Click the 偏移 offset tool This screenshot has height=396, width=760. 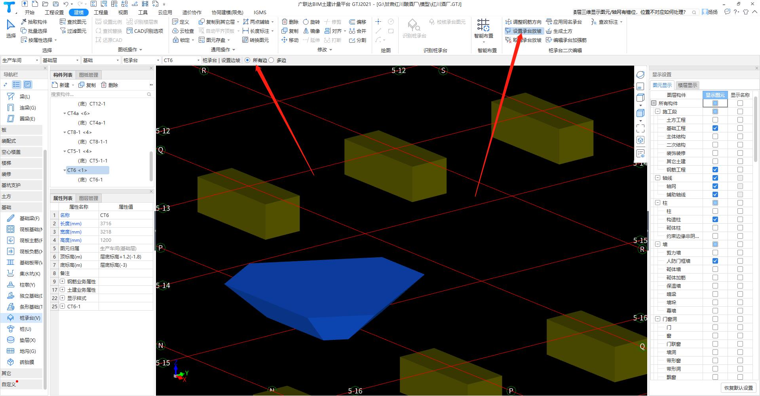pyautogui.click(x=358, y=22)
